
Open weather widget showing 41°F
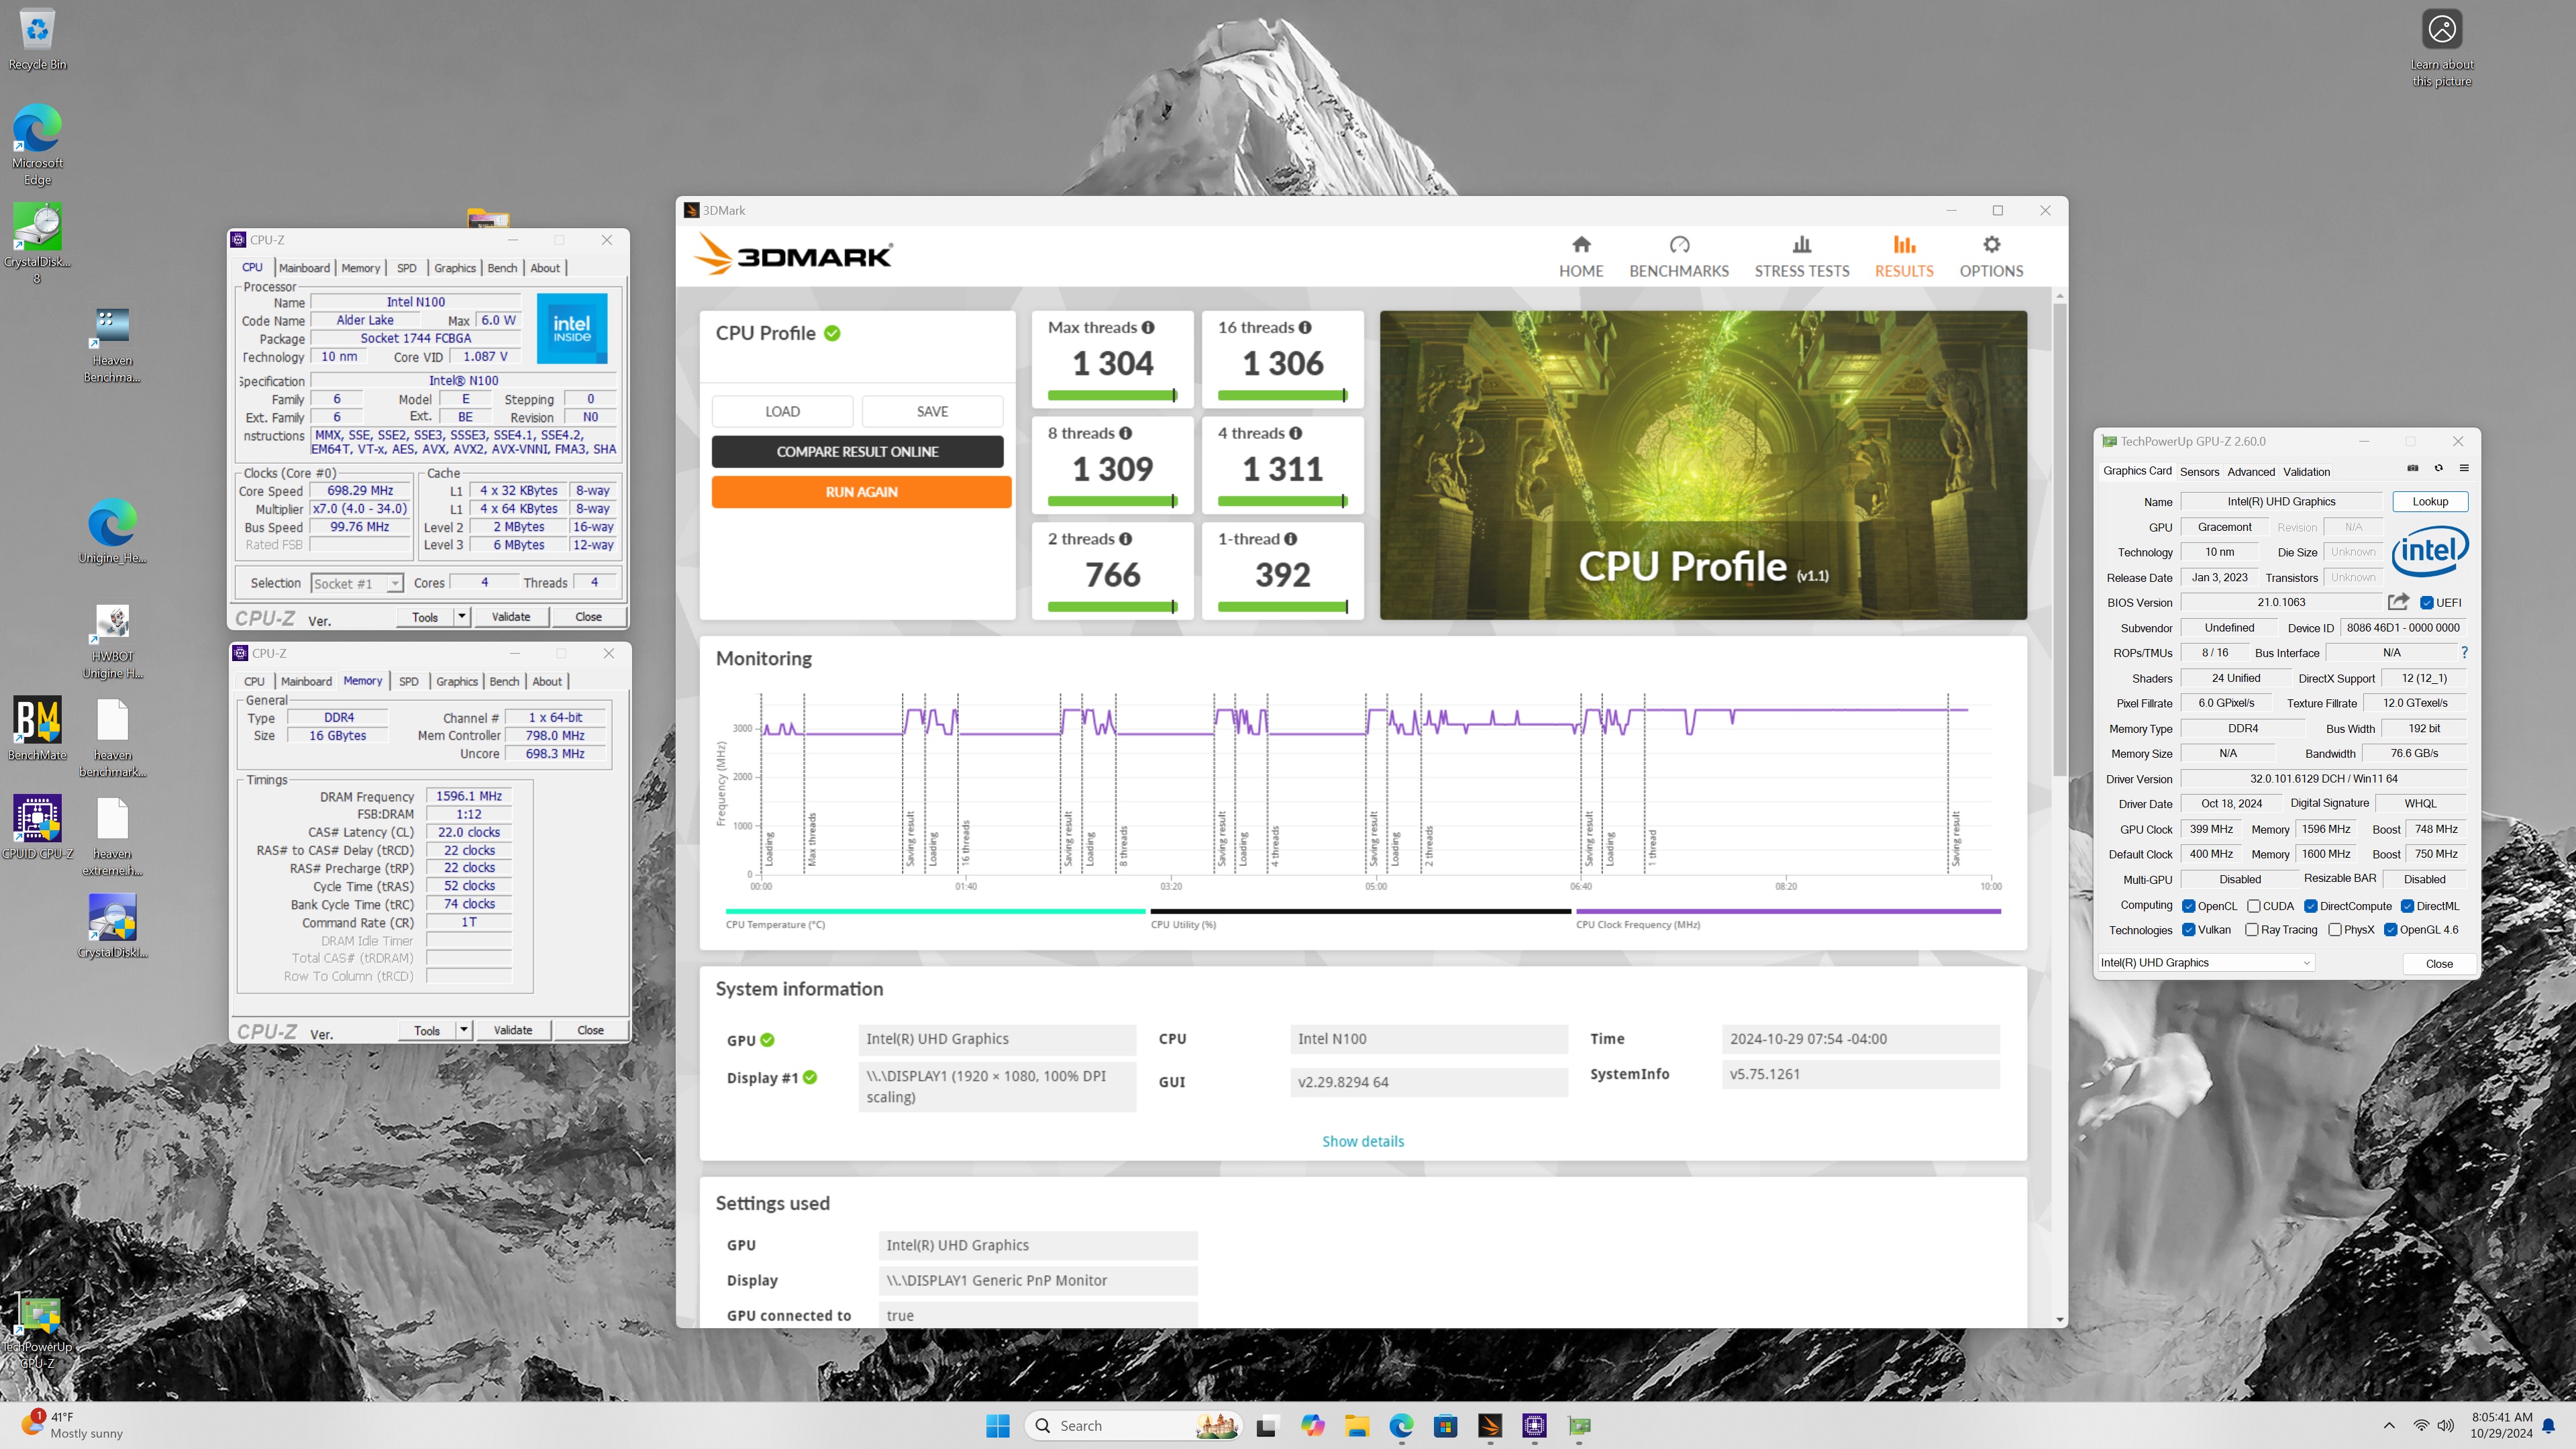pyautogui.click(x=72, y=1425)
